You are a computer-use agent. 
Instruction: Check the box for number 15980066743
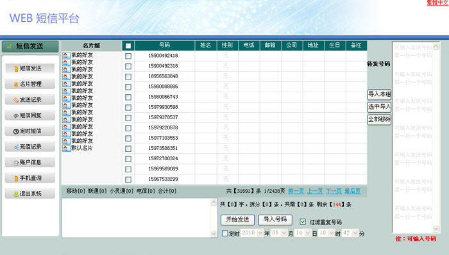click(x=128, y=97)
